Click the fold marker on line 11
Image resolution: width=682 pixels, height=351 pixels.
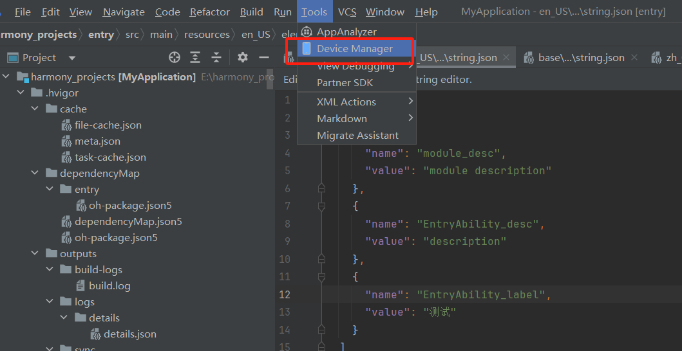321,276
